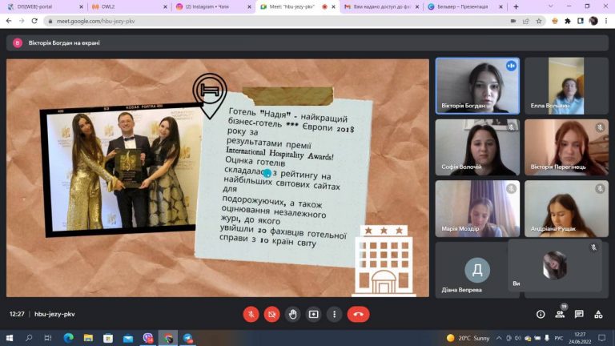Open the in-call chat panel

coord(579,314)
